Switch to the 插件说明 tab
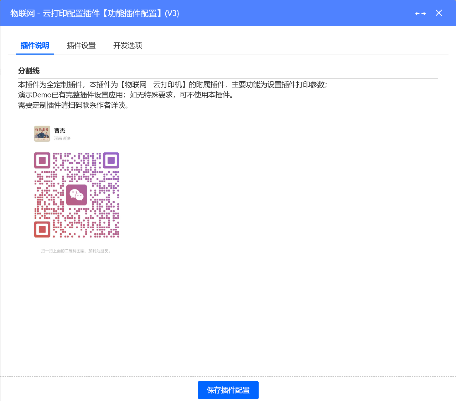Viewport: 456px width, 401px height. coord(35,46)
